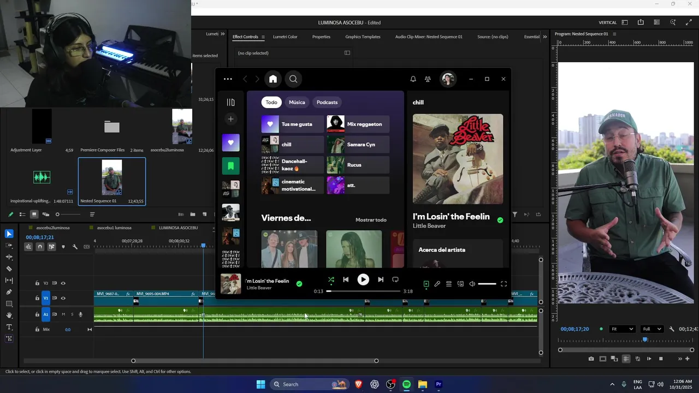The height and width of the screenshot is (393, 699).
Task: Select the Razor tool
Action: tap(9, 269)
